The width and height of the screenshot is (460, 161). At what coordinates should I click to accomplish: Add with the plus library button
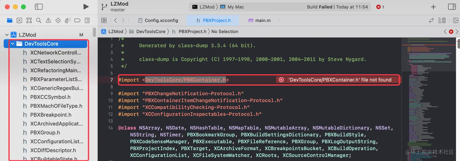pos(434,7)
